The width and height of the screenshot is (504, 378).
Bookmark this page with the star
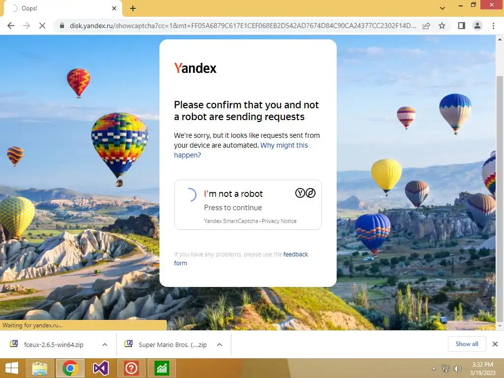442,26
